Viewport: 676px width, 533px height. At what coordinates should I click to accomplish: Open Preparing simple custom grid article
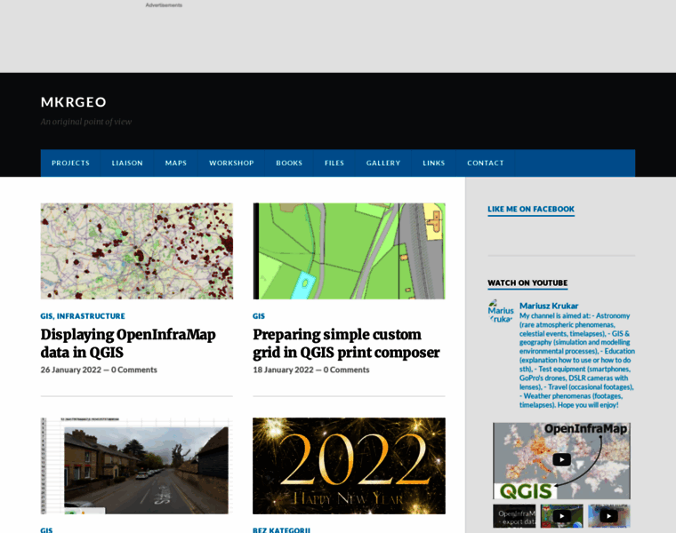[346, 343]
